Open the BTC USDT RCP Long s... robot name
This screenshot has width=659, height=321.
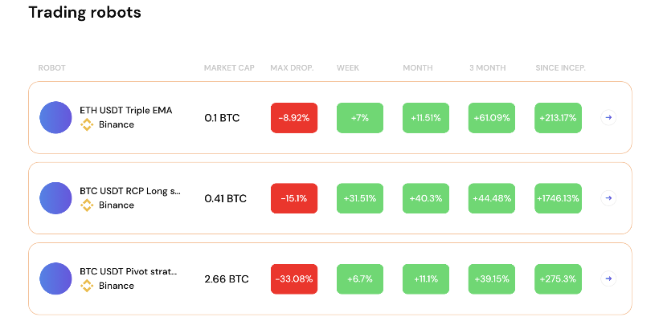point(129,191)
